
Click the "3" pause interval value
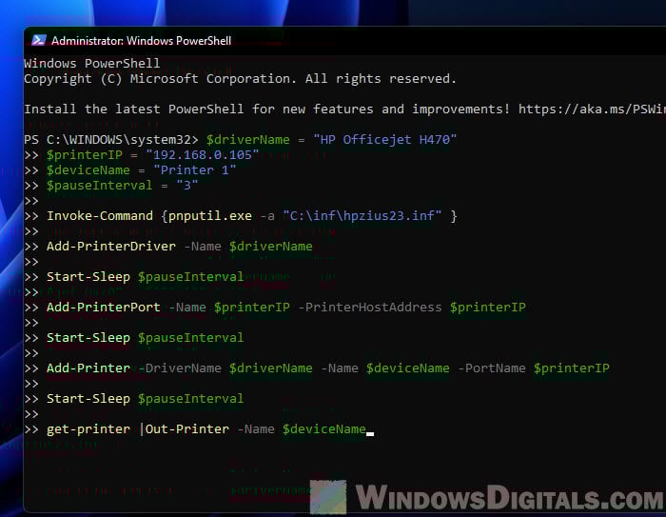[x=186, y=186]
